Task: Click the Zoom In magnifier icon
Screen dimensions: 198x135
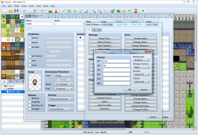Action: coord(94,11)
